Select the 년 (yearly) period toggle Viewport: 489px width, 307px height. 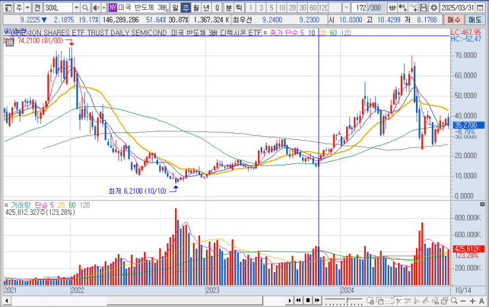pos(207,7)
